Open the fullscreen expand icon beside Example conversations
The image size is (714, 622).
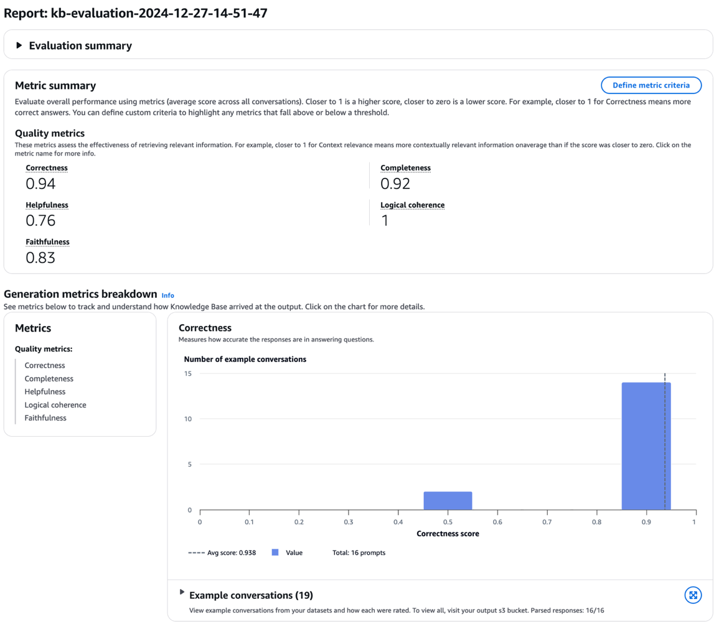pyautogui.click(x=693, y=595)
